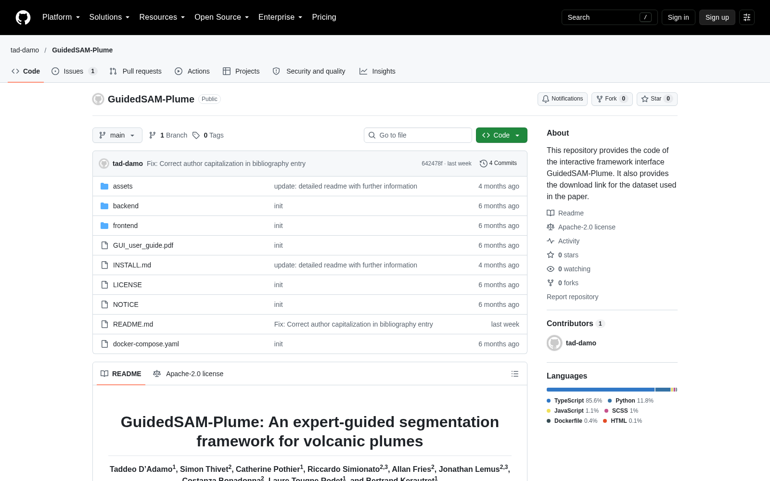Expand the Open Source menu
Image resolution: width=770 pixels, height=481 pixels.
[x=222, y=17]
